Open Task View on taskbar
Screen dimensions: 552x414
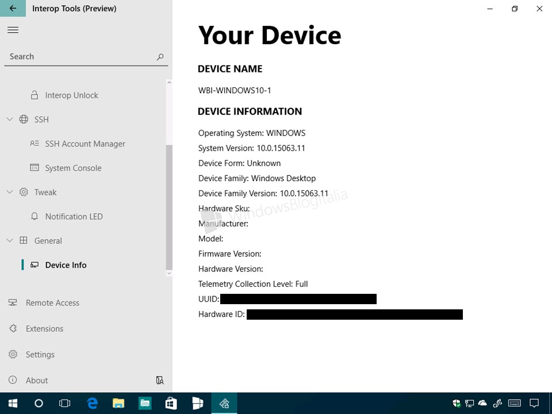point(65,404)
